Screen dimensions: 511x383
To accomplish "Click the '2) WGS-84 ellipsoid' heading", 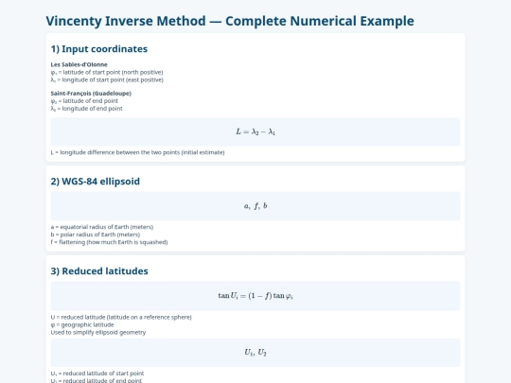I will (96, 182).
